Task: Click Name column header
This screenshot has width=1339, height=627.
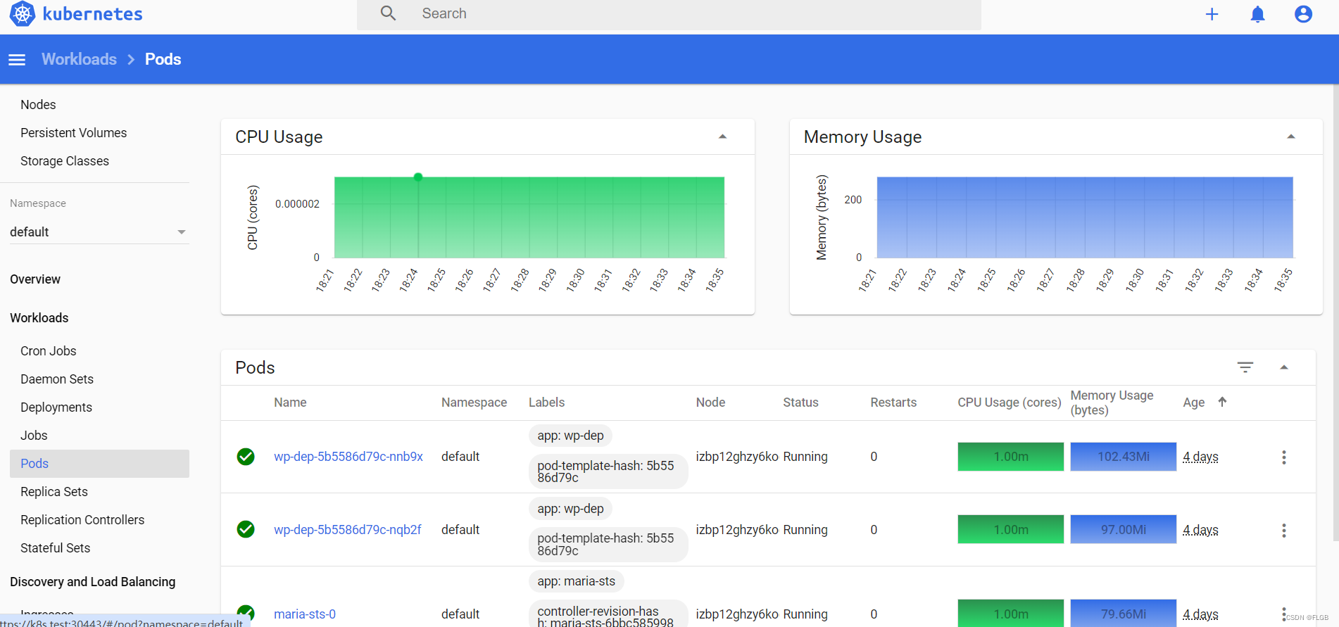Action: click(x=290, y=403)
